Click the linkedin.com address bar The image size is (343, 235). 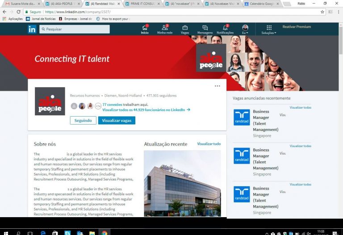[x=175, y=12]
